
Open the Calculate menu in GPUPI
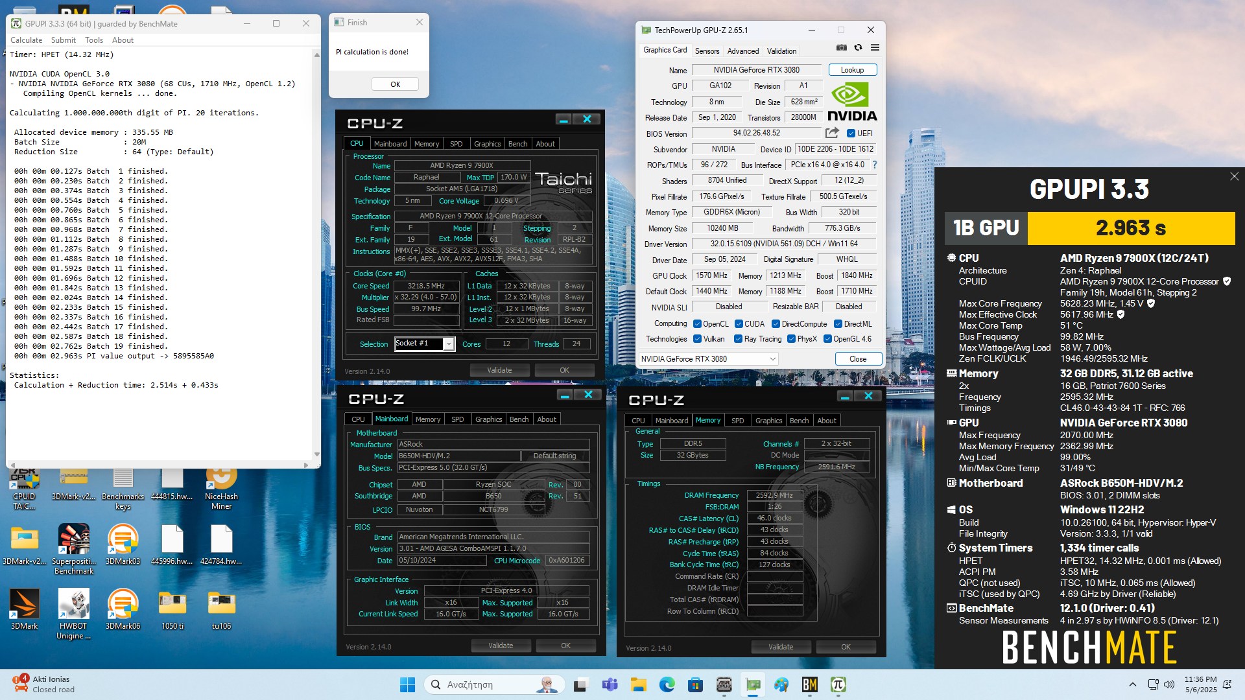tap(27, 40)
